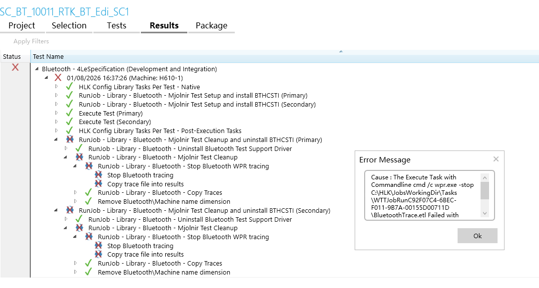This screenshot has height=288, width=539.
Task: Collapse the Bluetooth - 4LeSpecification root node
Action: click(x=37, y=69)
